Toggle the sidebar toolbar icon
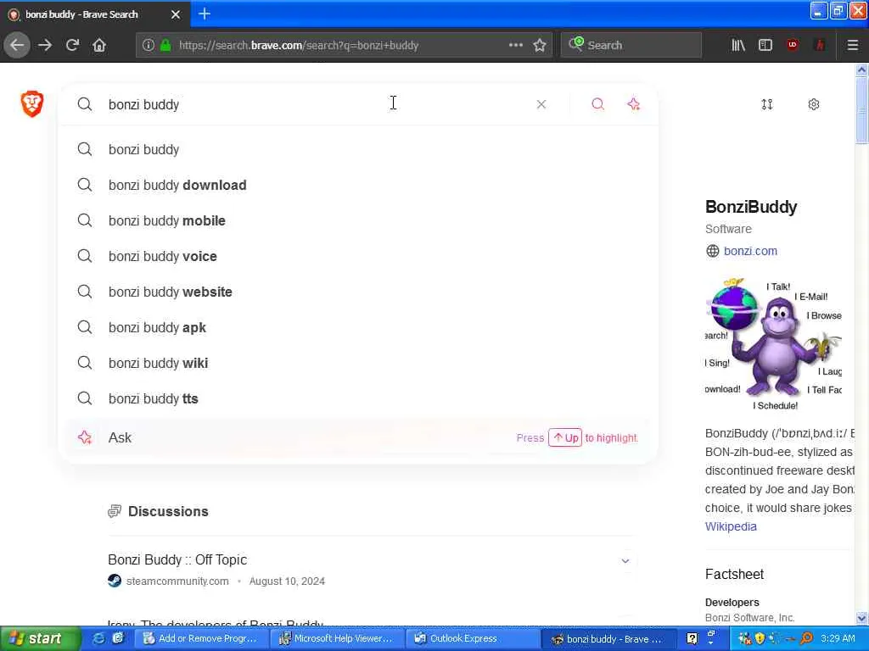This screenshot has height=651, width=869. (765, 45)
